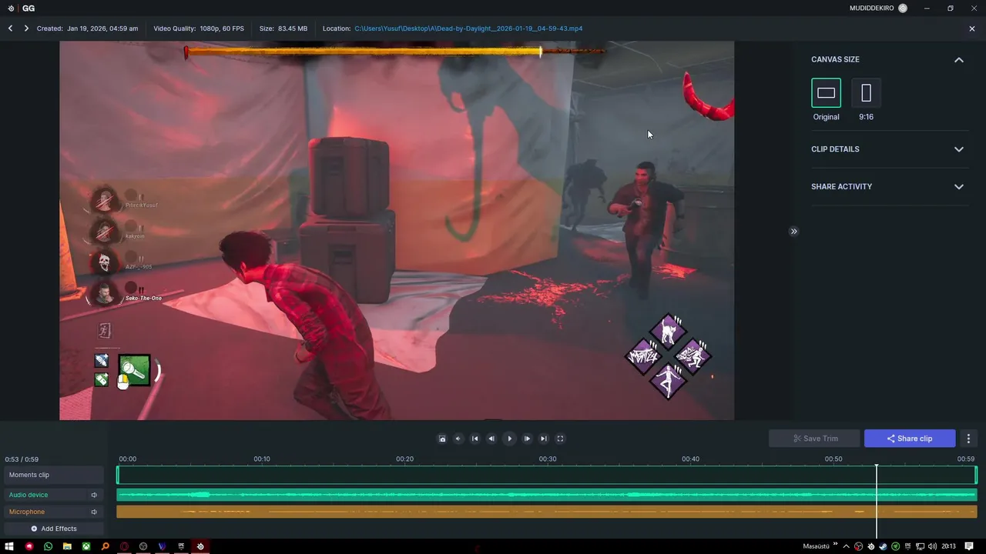Click the Add Effects button

[54, 529]
